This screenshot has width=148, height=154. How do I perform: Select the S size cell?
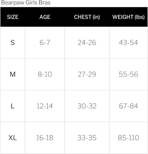13,43
